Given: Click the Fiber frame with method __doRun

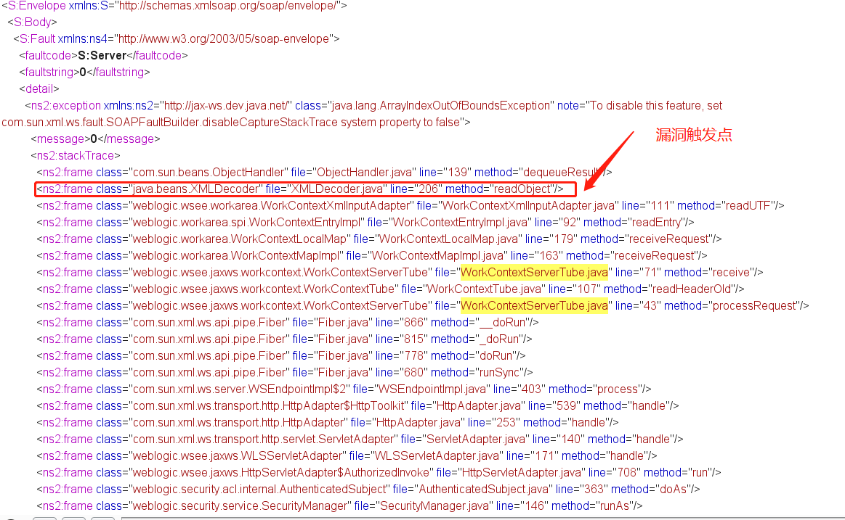Looking at the screenshot, I should [x=288, y=322].
